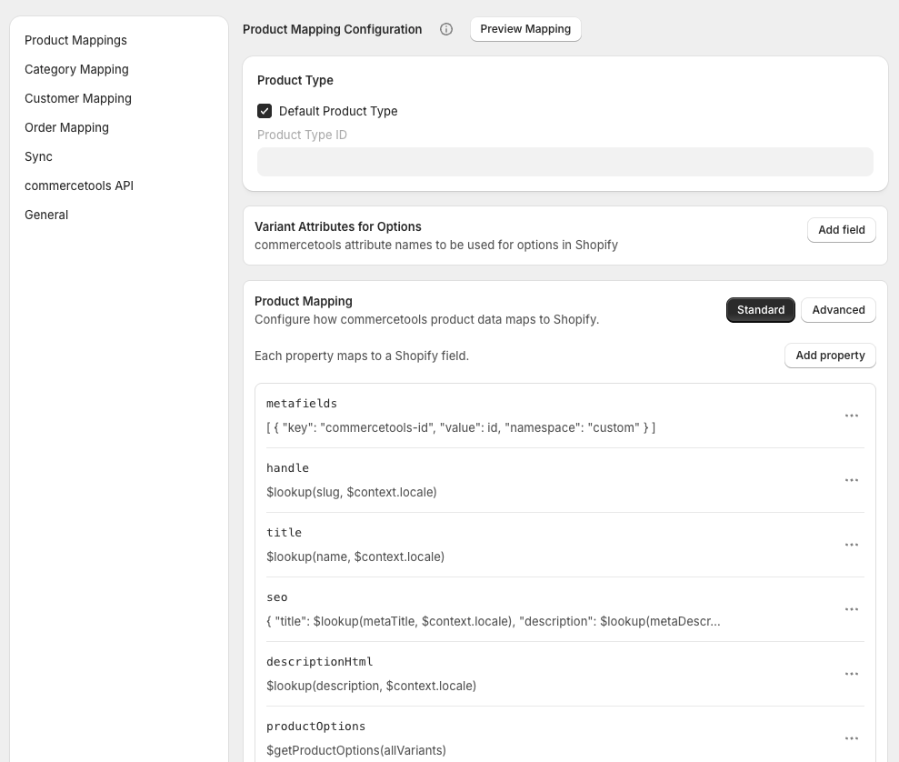Select Order Mapping in the sidebar

click(66, 128)
